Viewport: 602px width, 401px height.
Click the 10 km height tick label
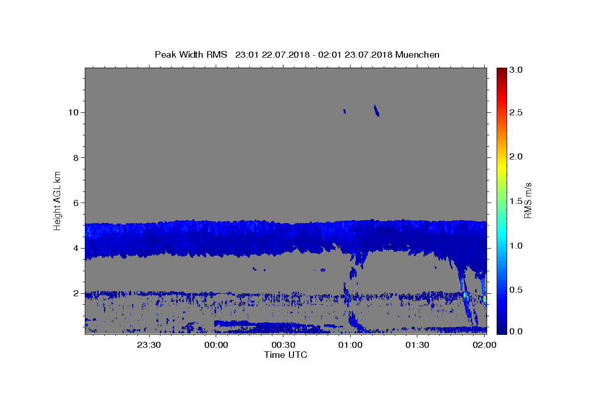click(x=74, y=112)
